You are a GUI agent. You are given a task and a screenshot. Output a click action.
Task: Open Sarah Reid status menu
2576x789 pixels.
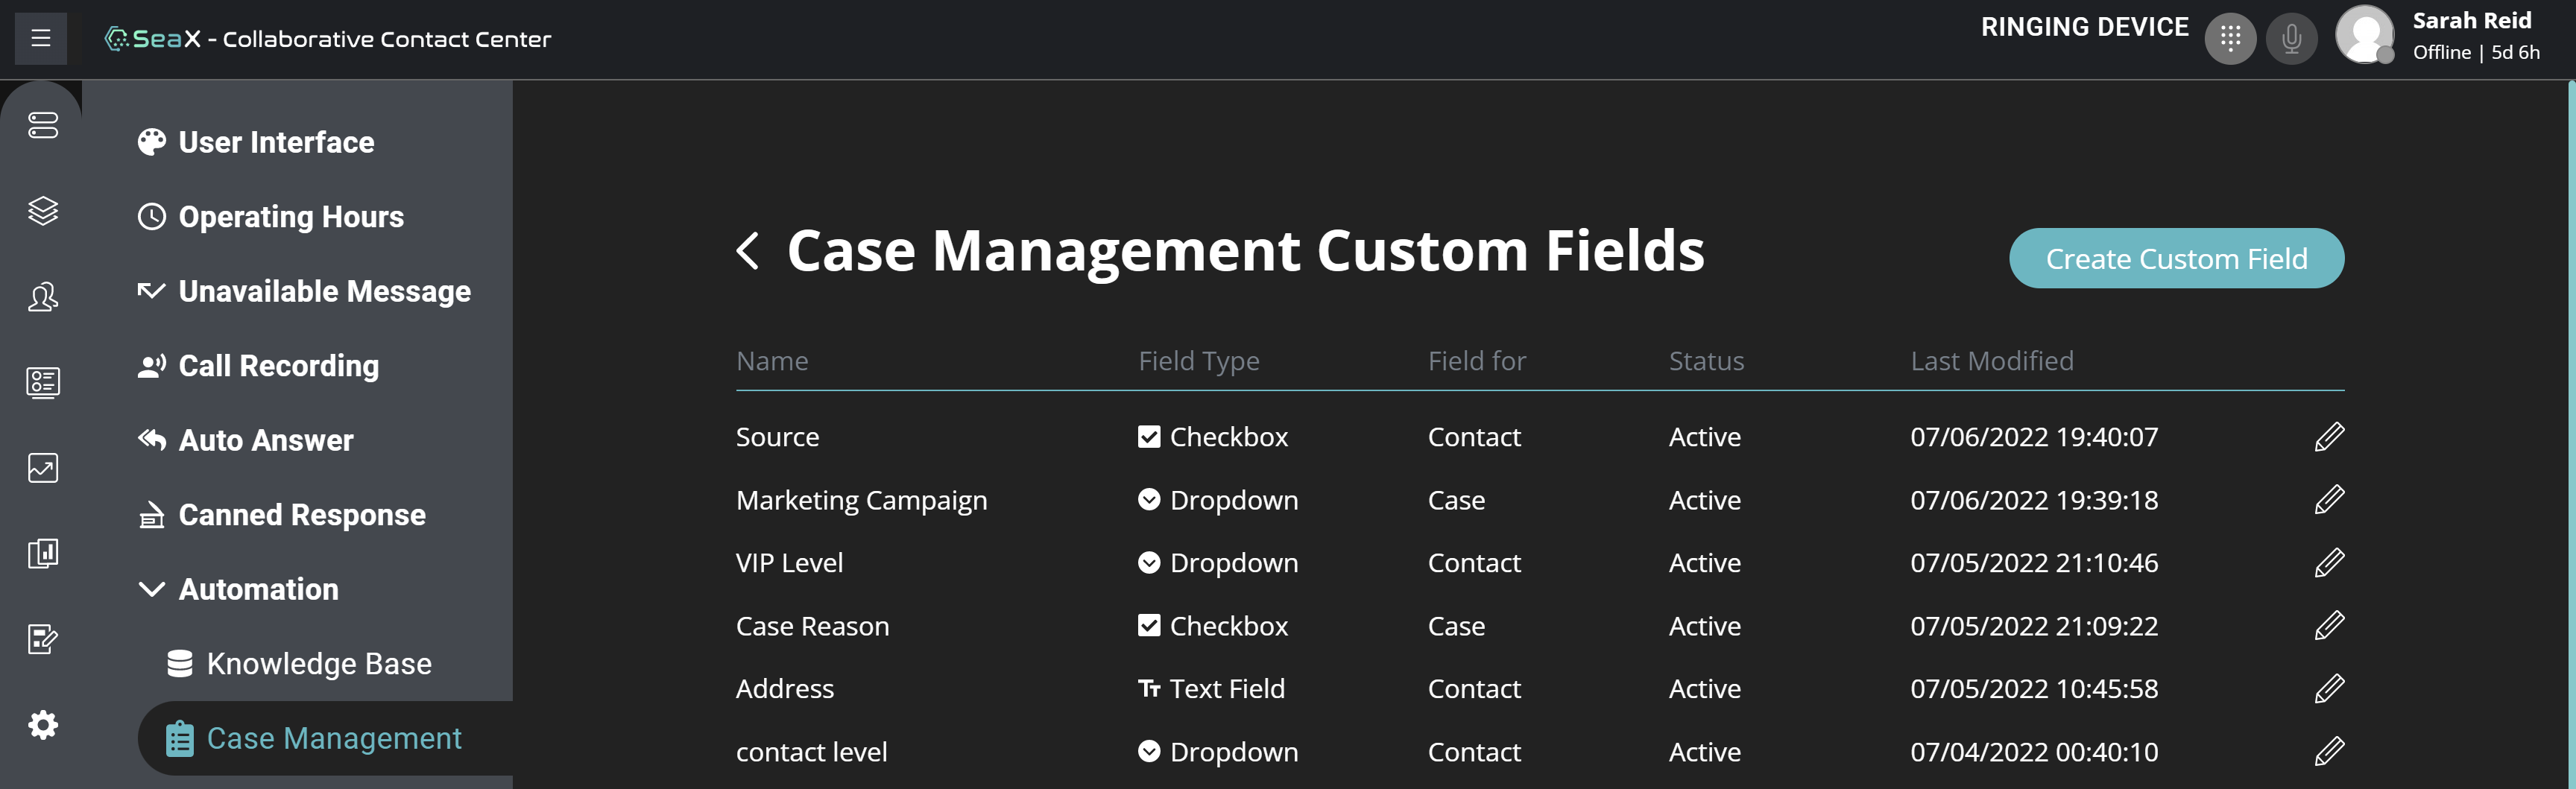(x=2474, y=37)
